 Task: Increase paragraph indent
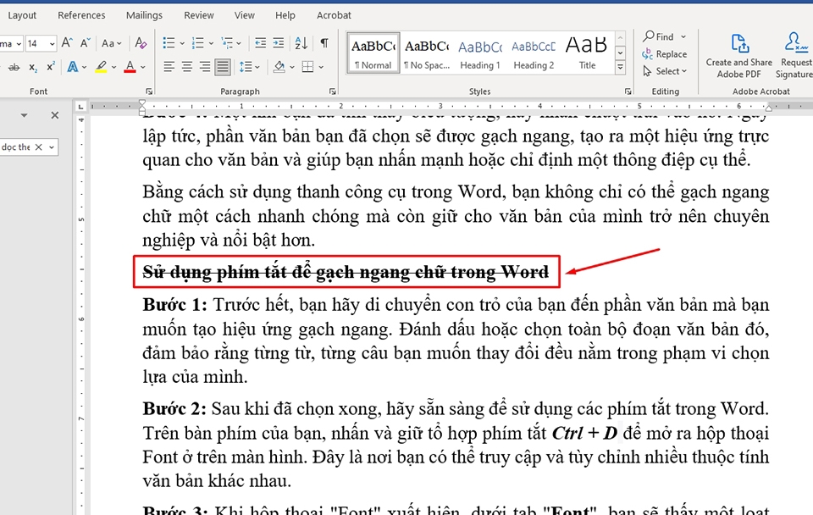[279, 43]
